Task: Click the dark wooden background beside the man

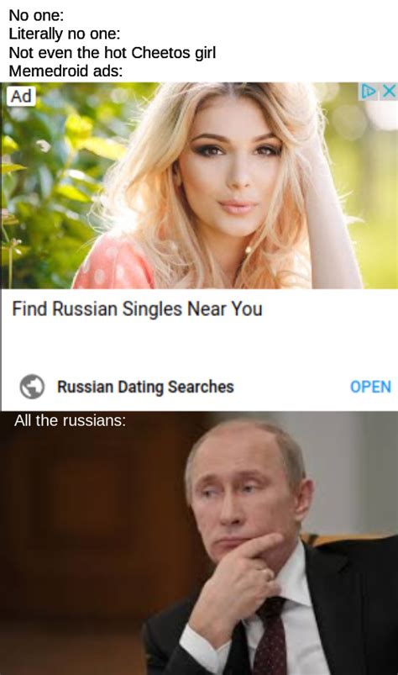Action: 86,538
